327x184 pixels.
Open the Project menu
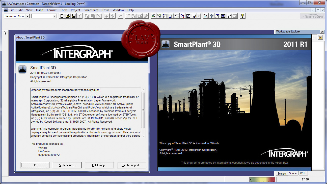(x=75, y=10)
